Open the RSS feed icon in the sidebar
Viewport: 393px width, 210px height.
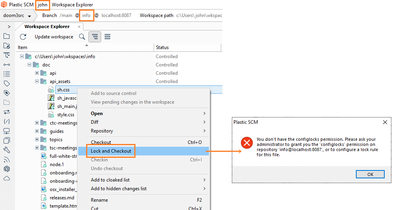click(x=6, y=159)
